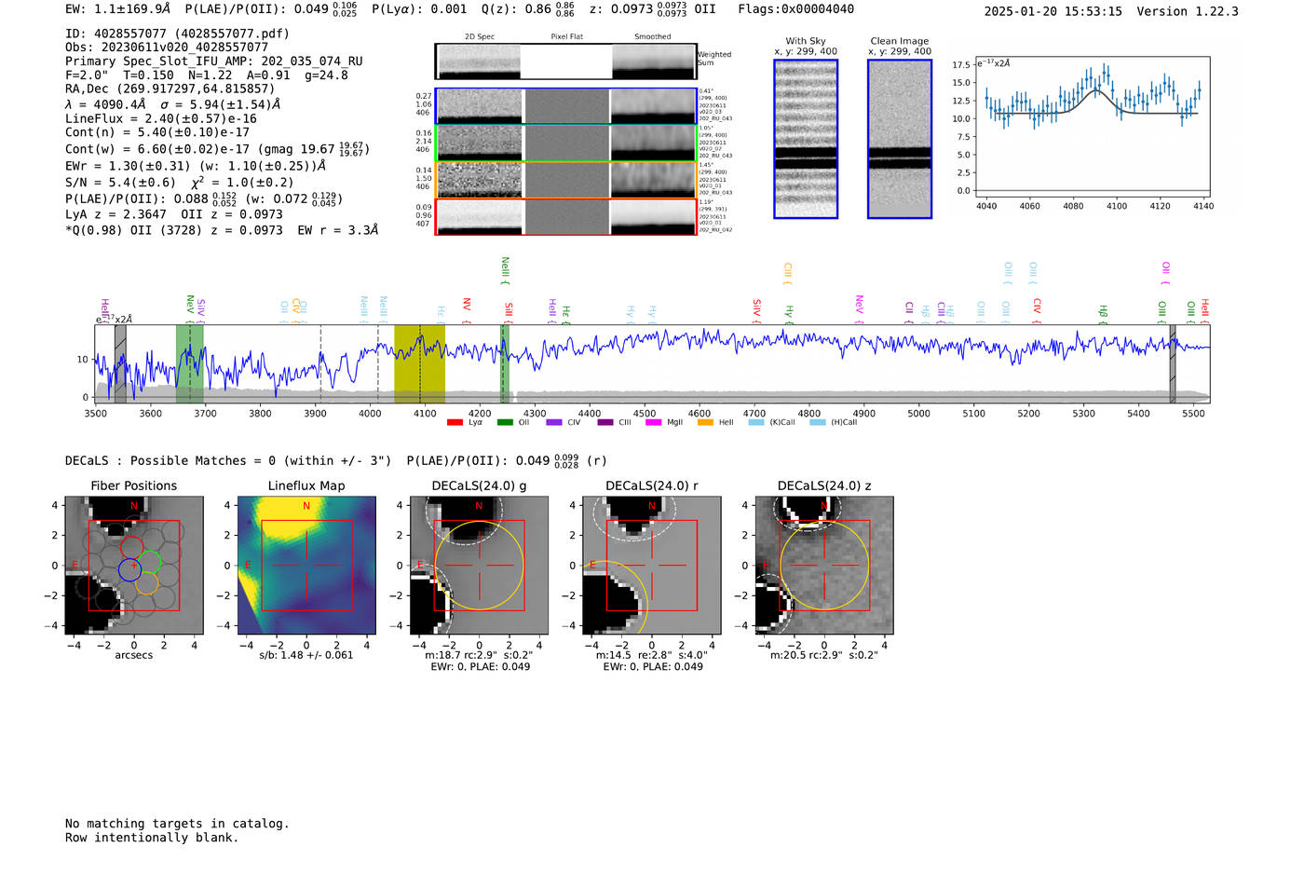The image size is (1304, 888).
Task: Select the LyA z = 2.3647 line
Action: [174, 213]
